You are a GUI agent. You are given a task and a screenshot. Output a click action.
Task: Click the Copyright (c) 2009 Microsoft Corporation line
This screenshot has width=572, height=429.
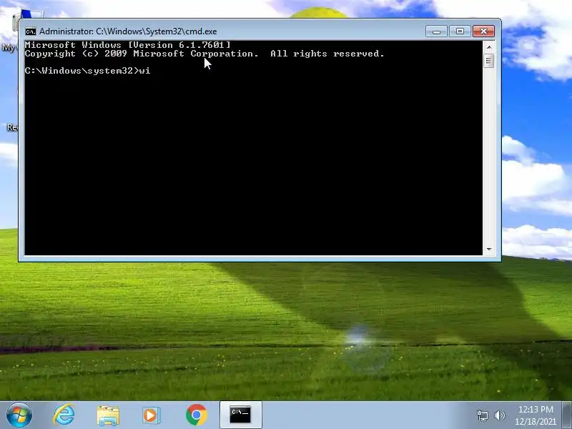pos(204,54)
